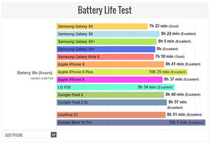Screen dimensions: 210x145
Task: Click the OnePlus 5T bar
Action: (x=111, y=115)
